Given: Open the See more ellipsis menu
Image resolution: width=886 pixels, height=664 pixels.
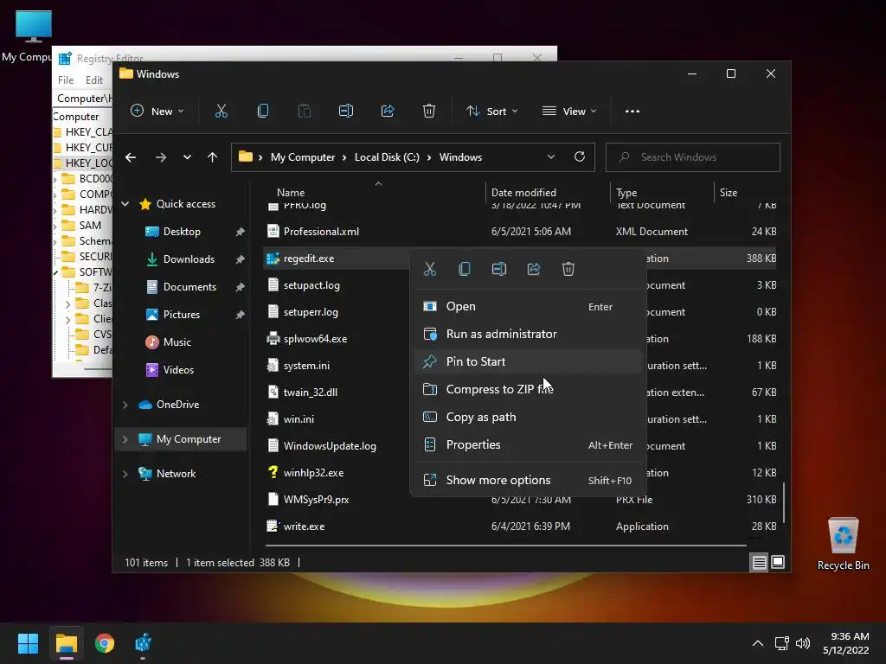Looking at the screenshot, I should coord(632,112).
